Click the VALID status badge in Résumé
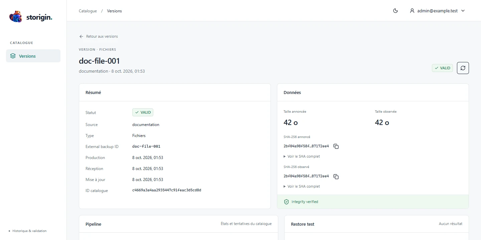Image resolution: width=481 pixels, height=240 pixels. click(x=143, y=112)
